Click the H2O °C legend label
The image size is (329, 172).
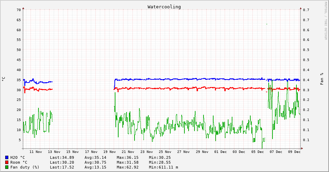(x=17, y=157)
